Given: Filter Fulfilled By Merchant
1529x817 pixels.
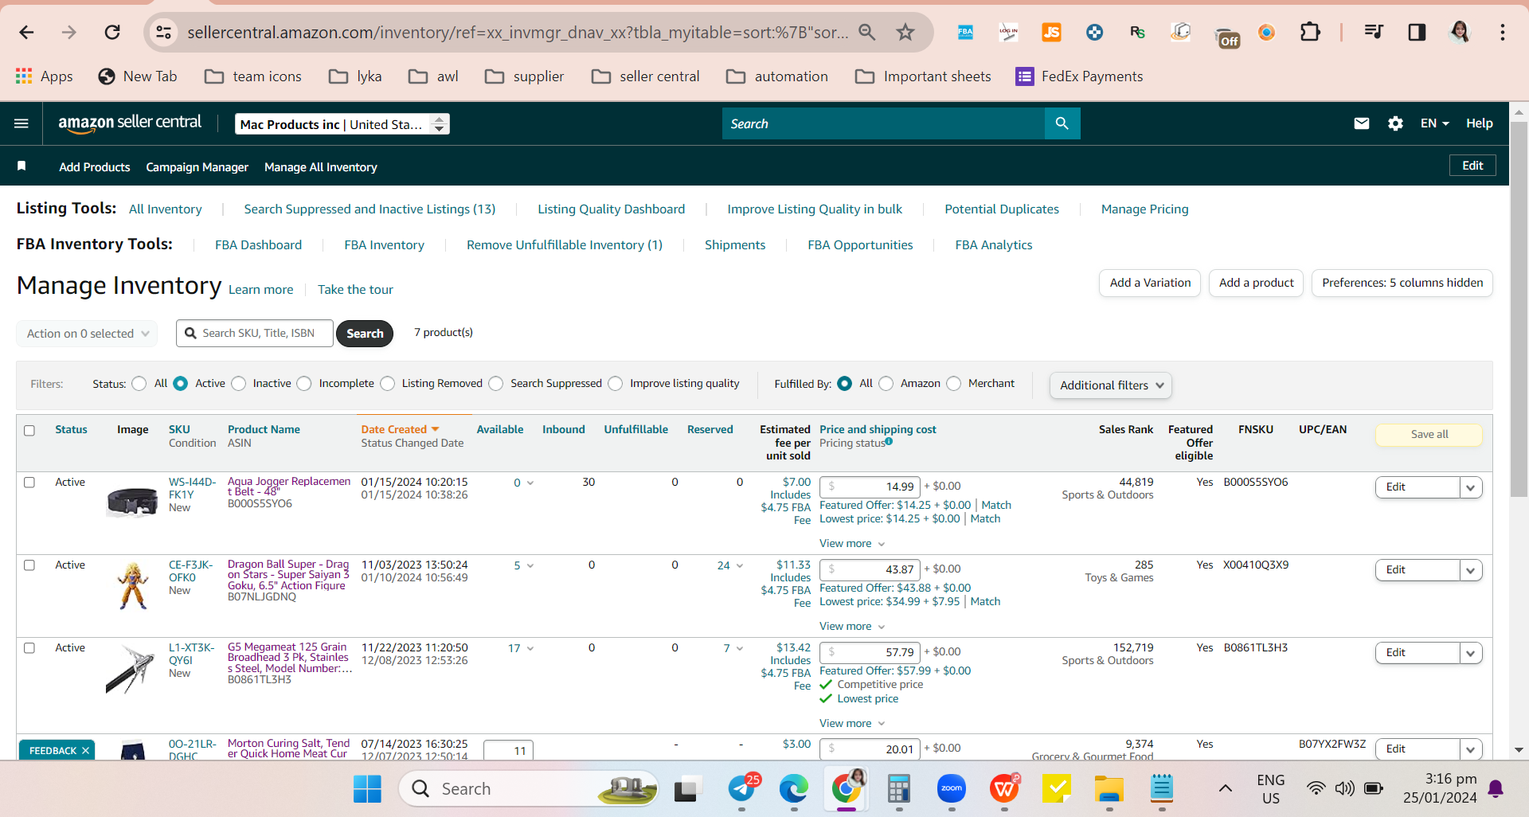Looking at the screenshot, I should (954, 384).
